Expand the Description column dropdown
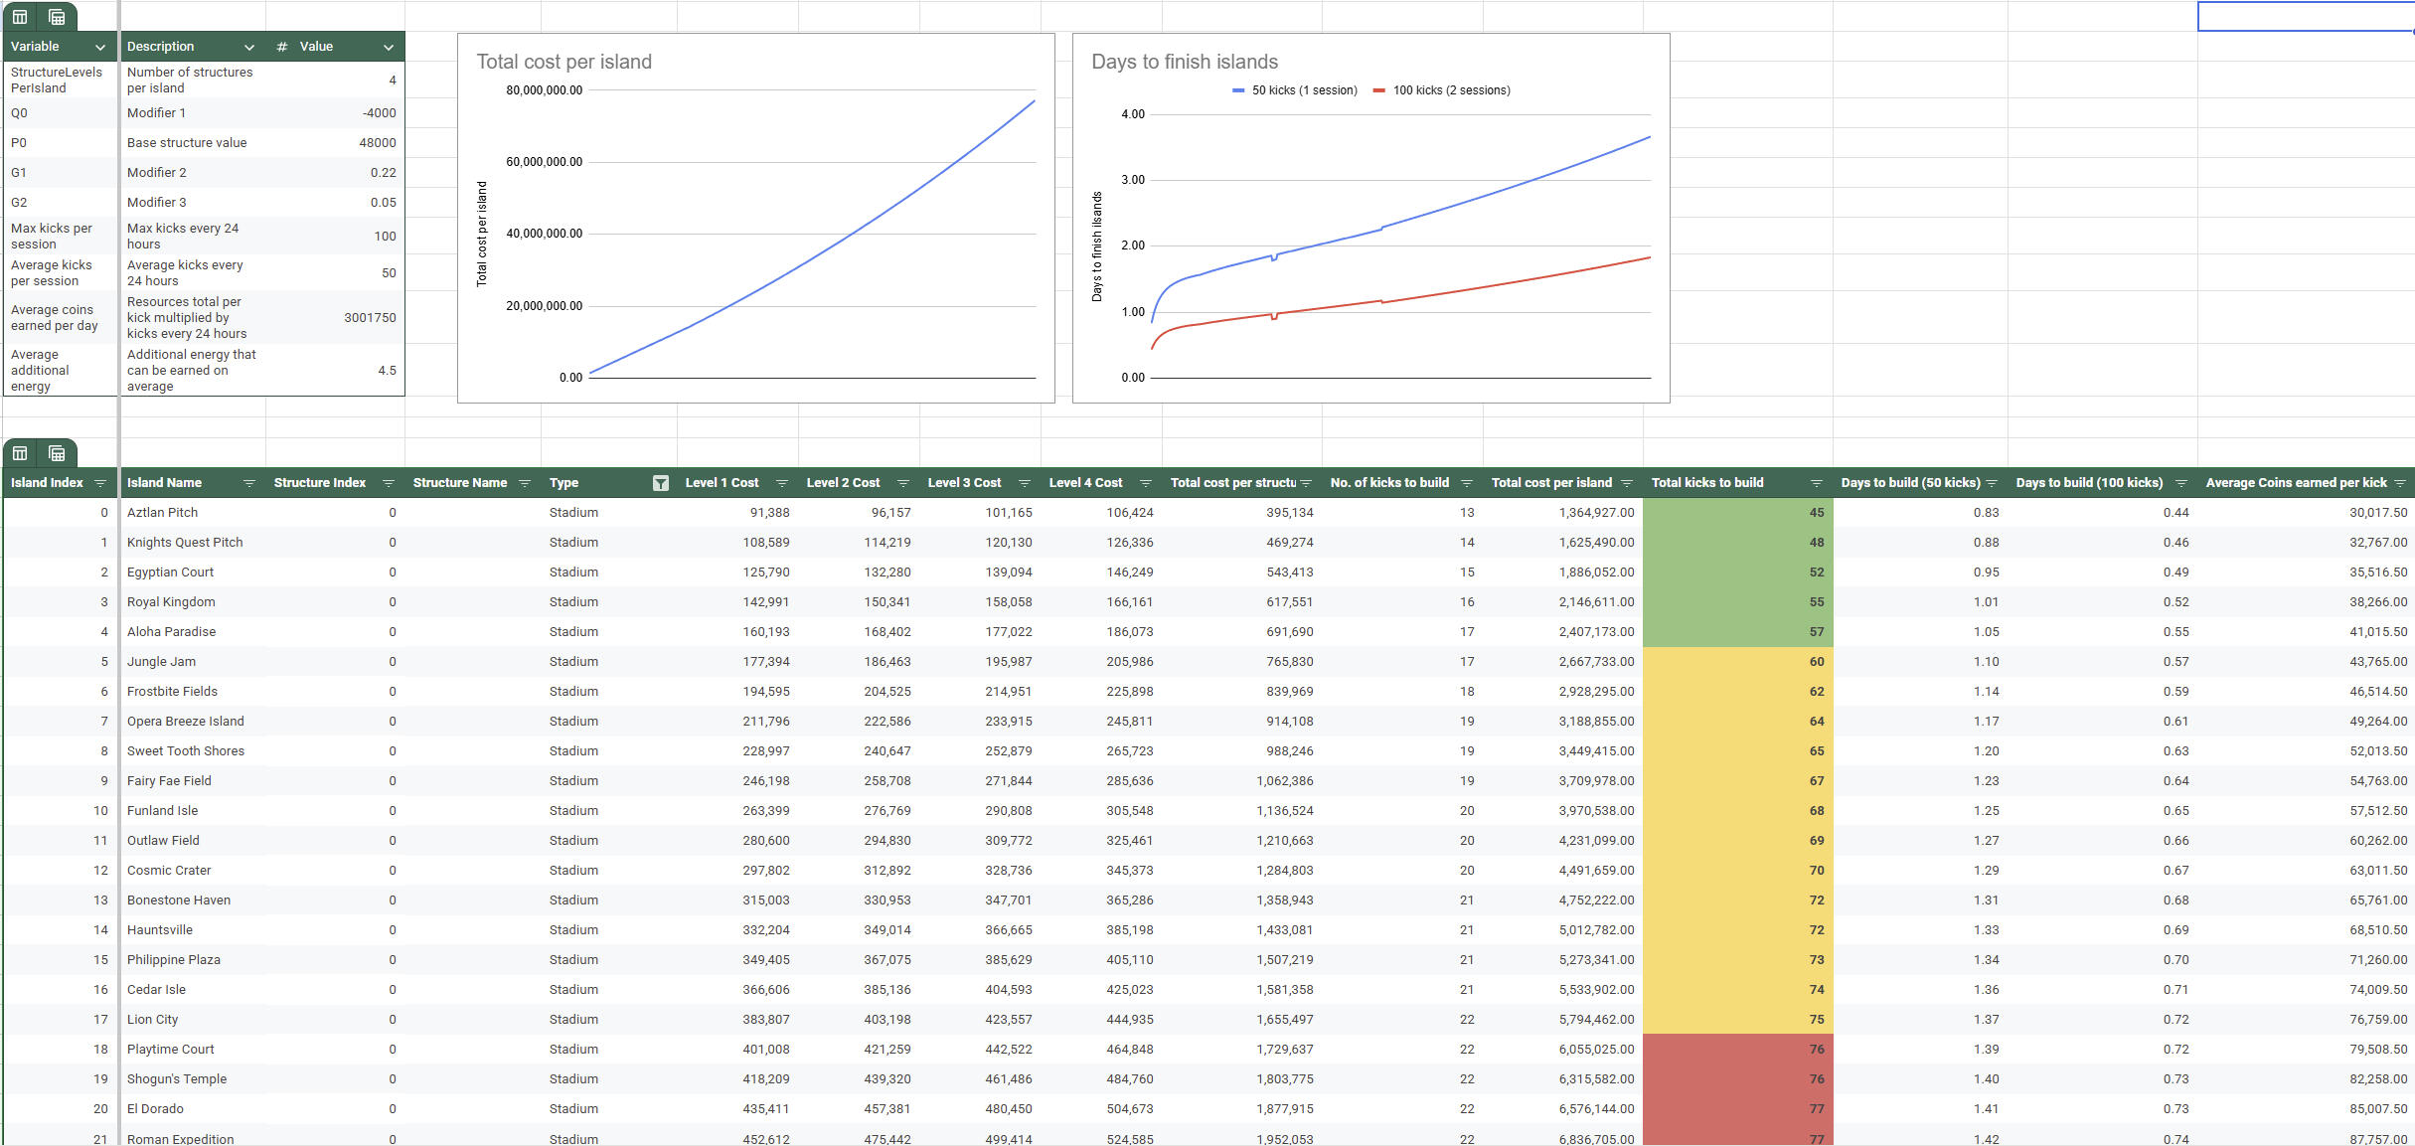The width and height of the screenshot is (2415, 1146). (249, 47)
